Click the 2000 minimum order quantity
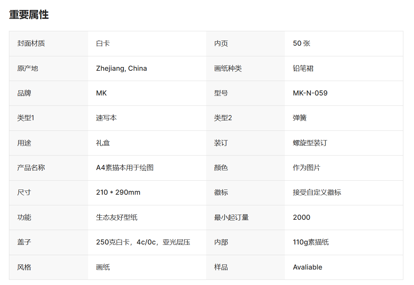Image resolution: width=414 pixels, height=285 pixels. click(301, 217)
